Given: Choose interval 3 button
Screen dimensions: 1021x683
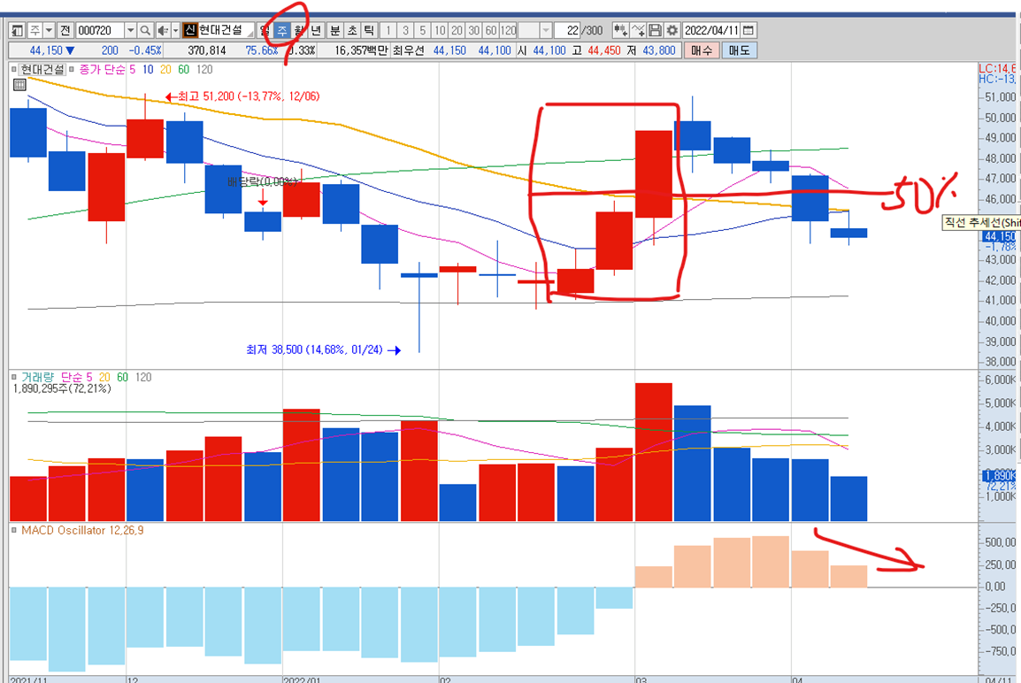Looking at the screenshot, I should (x=406, y=31).
